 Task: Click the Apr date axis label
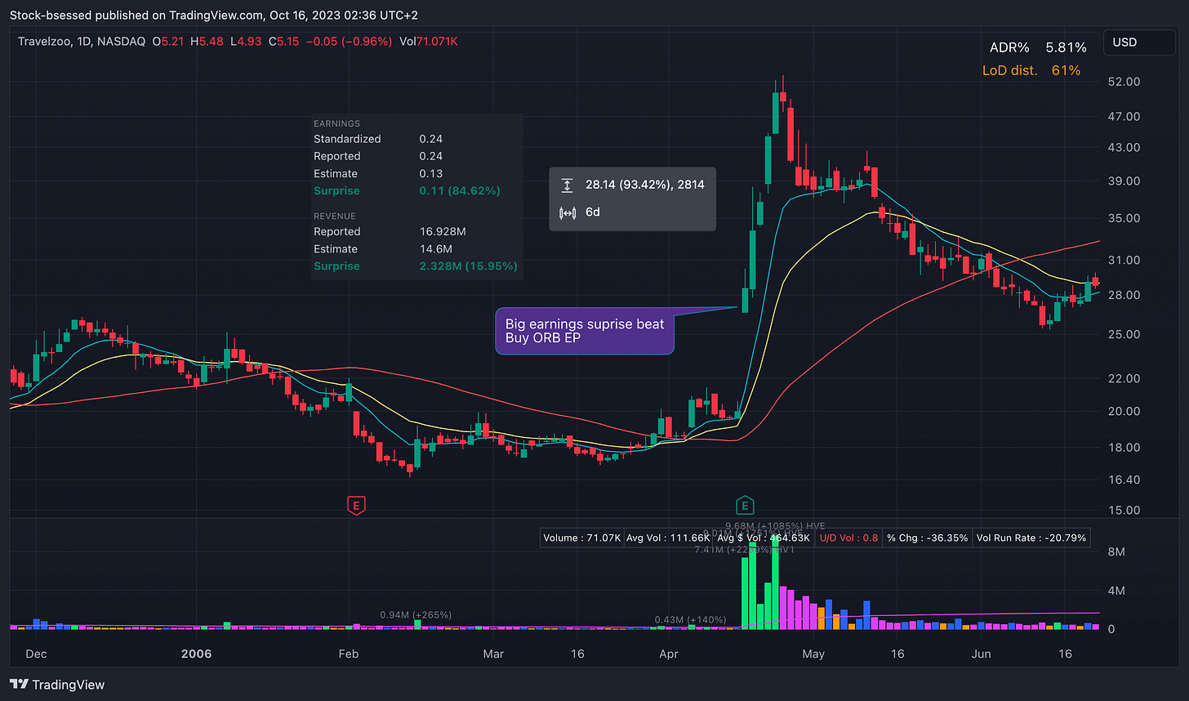click(x=669, y=654)
